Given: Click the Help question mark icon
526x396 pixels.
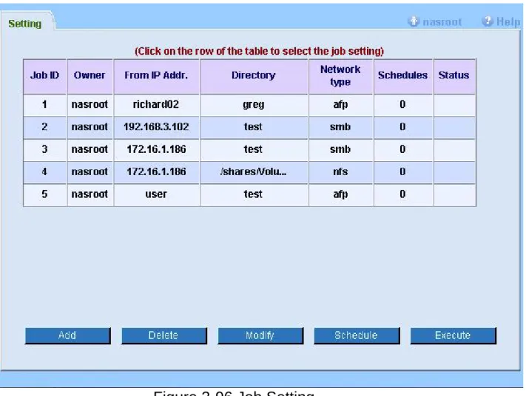Looking at the screenshot, I should [x=487, y=21].
